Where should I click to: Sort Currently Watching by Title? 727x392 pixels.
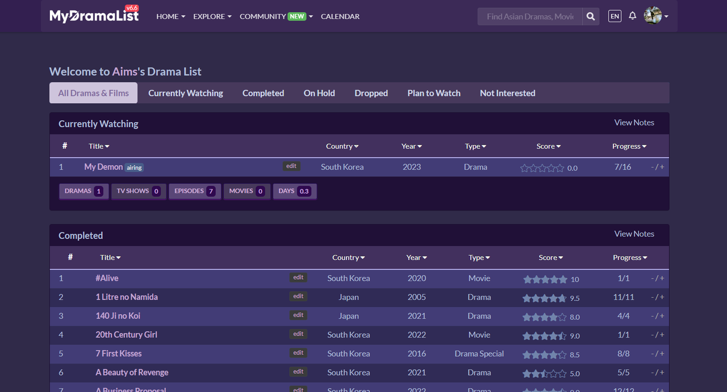pos(99,146)
